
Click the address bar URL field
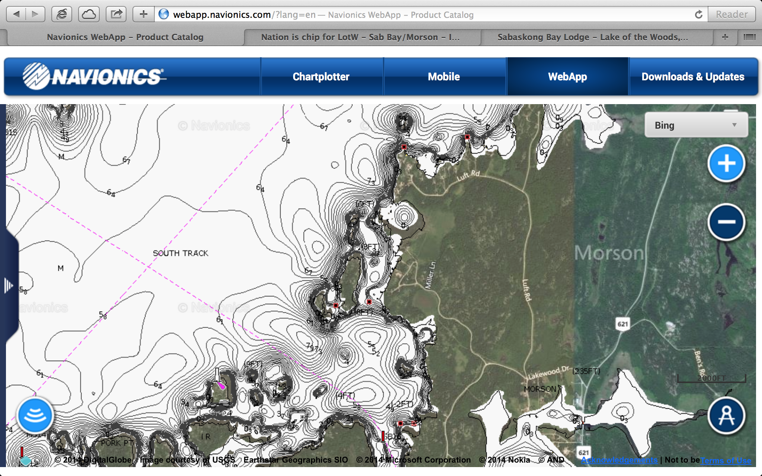click(x=424, y=15)
